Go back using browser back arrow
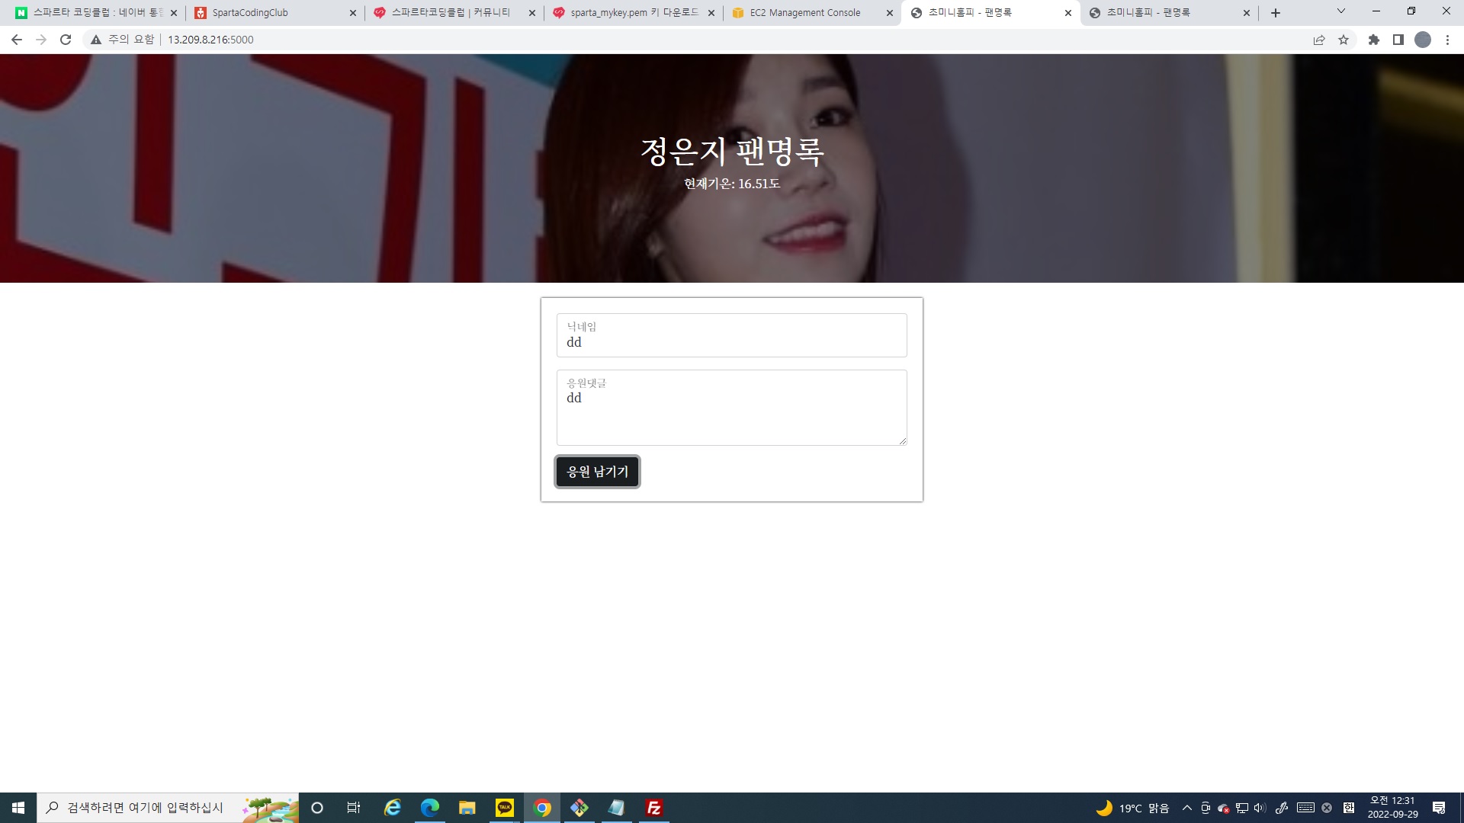 pos(17,40)
